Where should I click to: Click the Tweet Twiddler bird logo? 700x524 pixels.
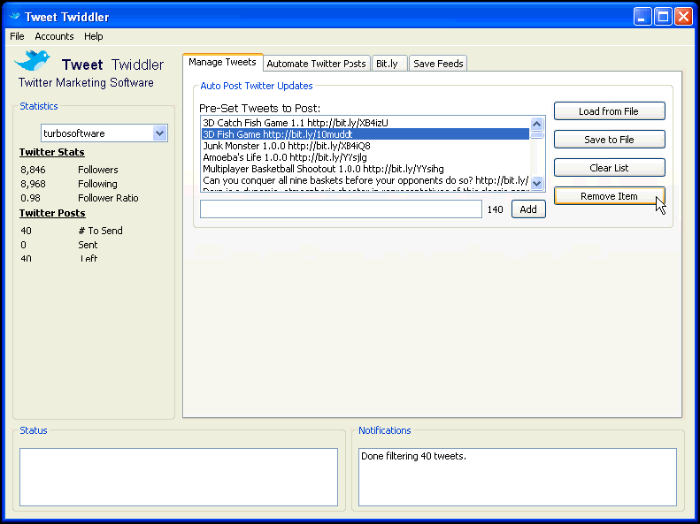pyautogui.click(x=32, y=61)
